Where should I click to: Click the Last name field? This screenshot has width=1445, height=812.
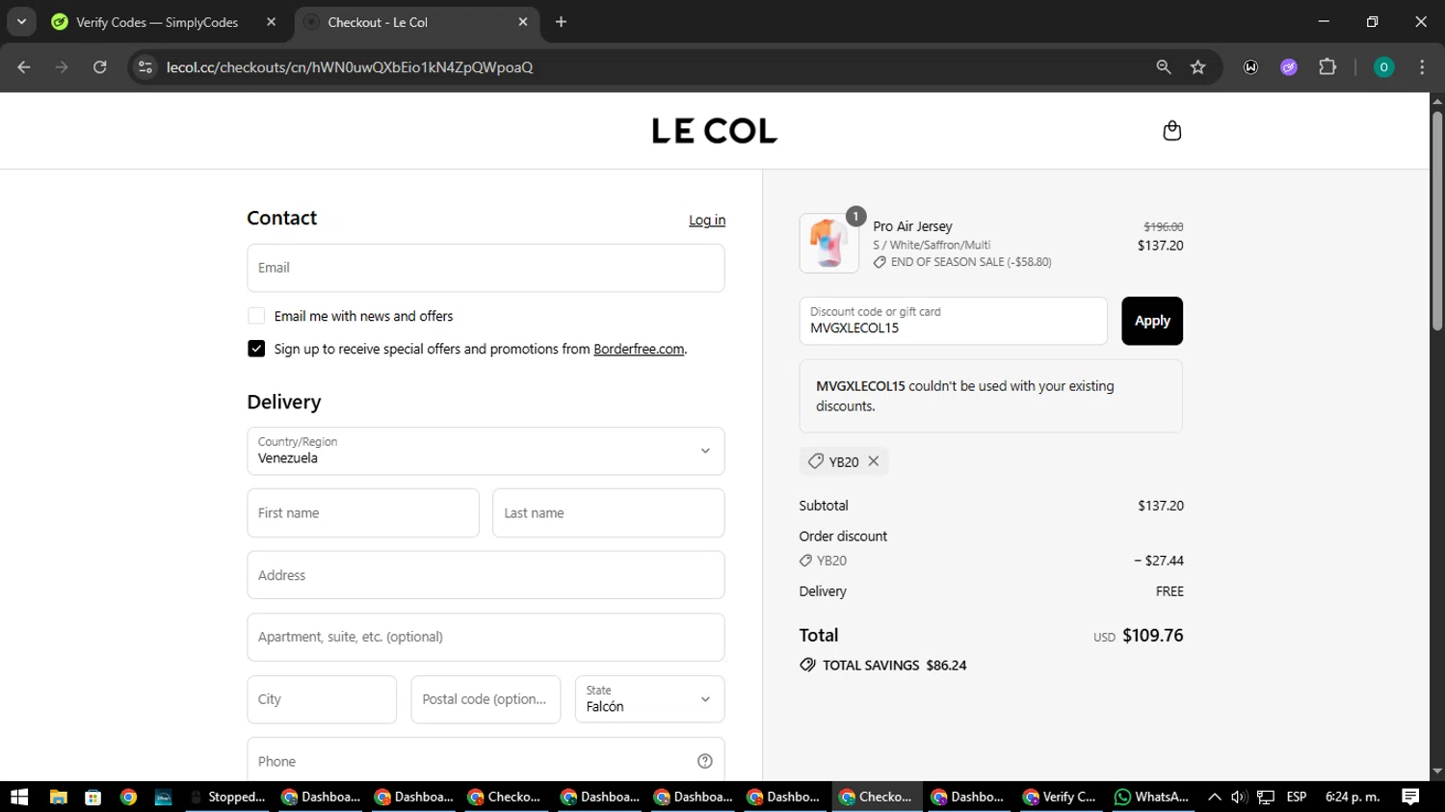[x=608, y=512]
